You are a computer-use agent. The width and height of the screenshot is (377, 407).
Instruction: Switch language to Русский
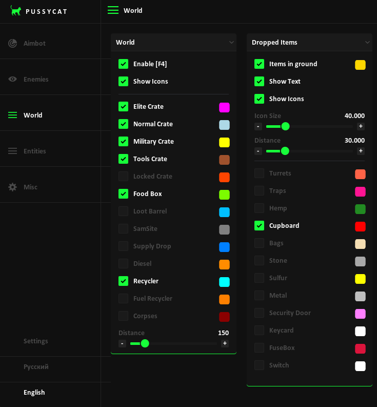[36, 366]
